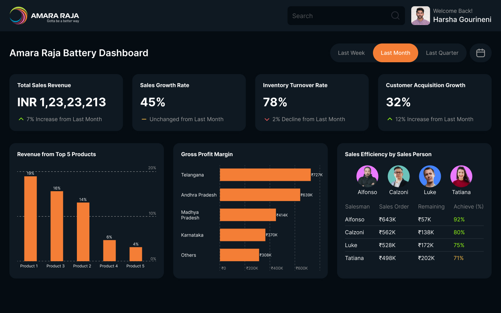Click Harsha Gourineni's profile picture
The image size is (501, 313).
421,16
